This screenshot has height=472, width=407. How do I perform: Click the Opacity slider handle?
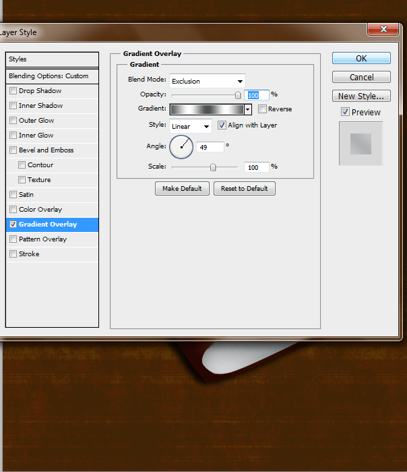238,96
